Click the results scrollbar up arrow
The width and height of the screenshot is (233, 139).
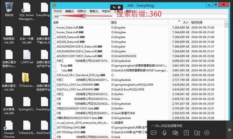(226, 22)
